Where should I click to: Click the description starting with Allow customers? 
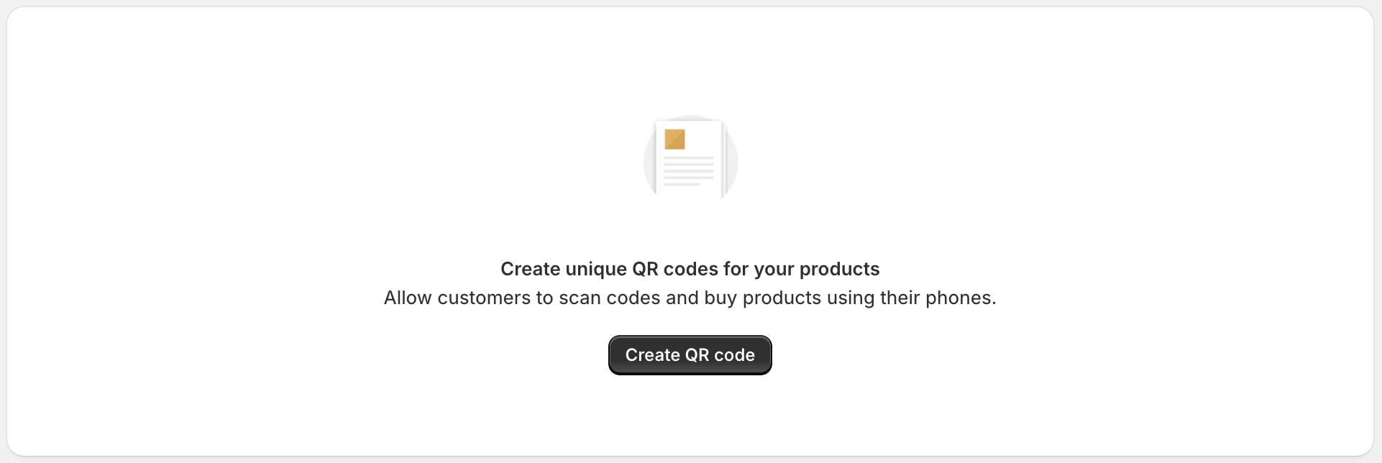click(x=690, y=298)
